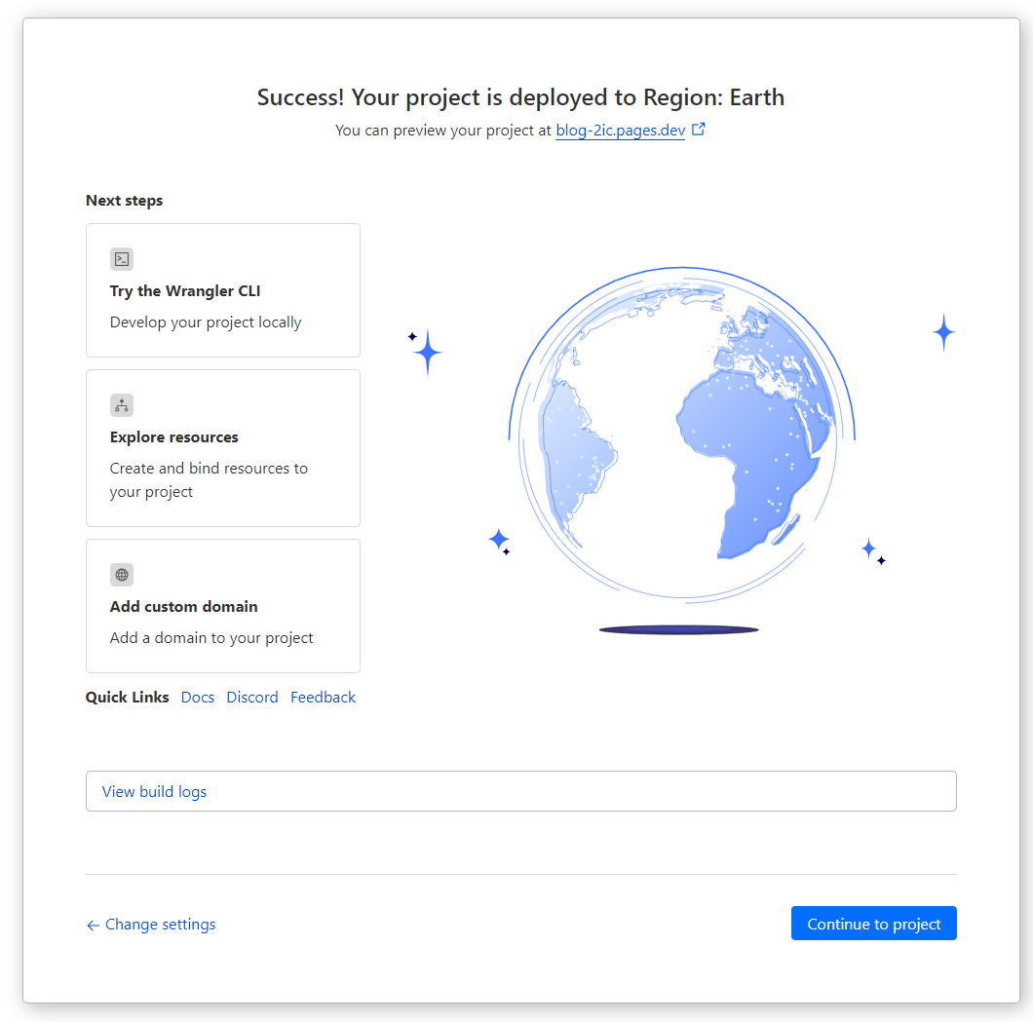Image resolution: width=1033 pixels, height=1022 pixels.
Task: Open the Docs quick link
Action: click(197, 697)
